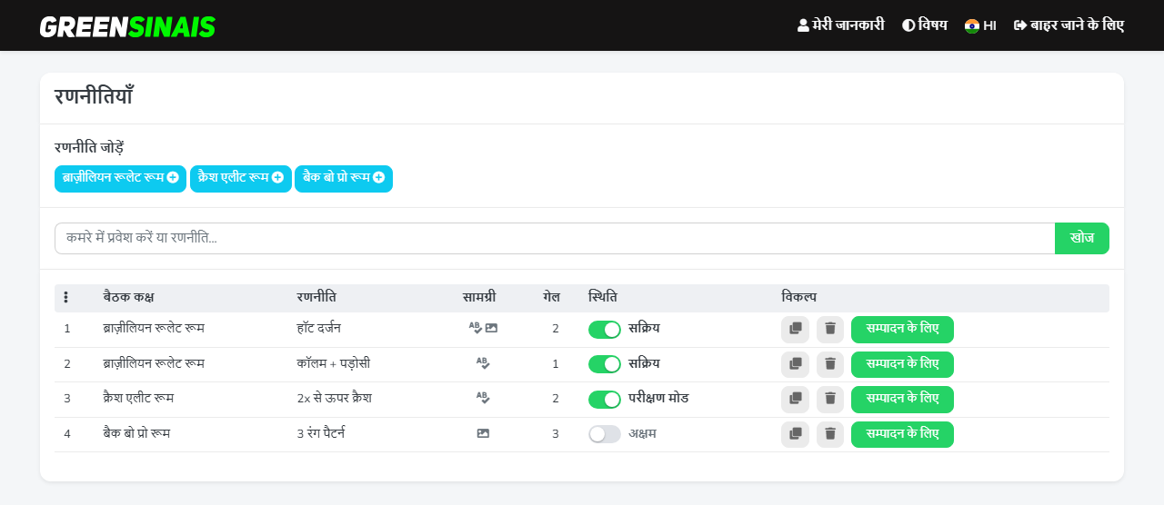Screen dimensions: 1164x505
Task: Disable the हॉट दर्जन strategy toggle
Action: point(605,329)
